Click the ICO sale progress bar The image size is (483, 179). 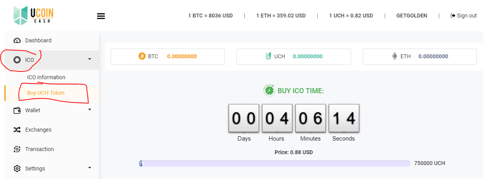[x=275, y=163]
